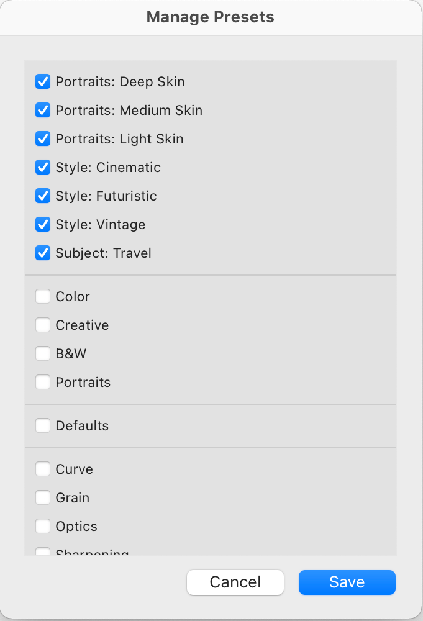Enable the Color preset group
423x621 pixels.
[x=43, y=296]
